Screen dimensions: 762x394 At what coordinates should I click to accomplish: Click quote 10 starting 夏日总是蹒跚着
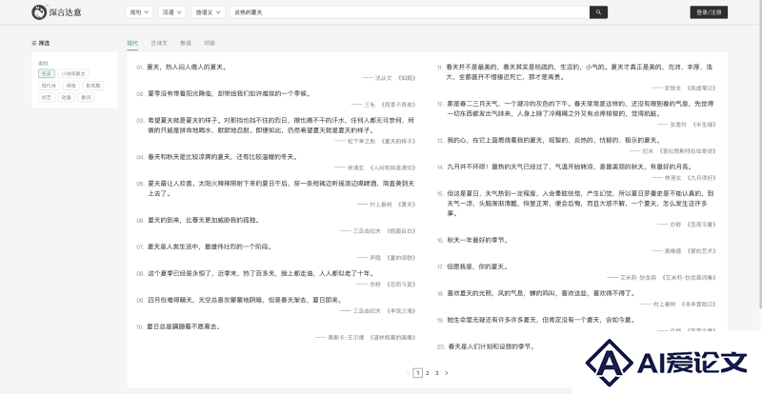185,326
